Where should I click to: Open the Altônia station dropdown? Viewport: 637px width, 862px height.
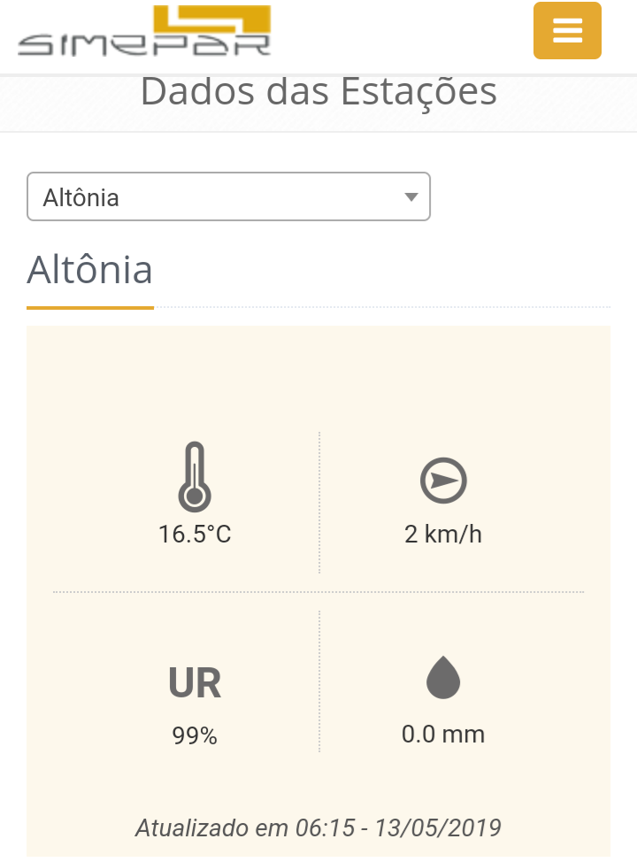tap(228, 196)
